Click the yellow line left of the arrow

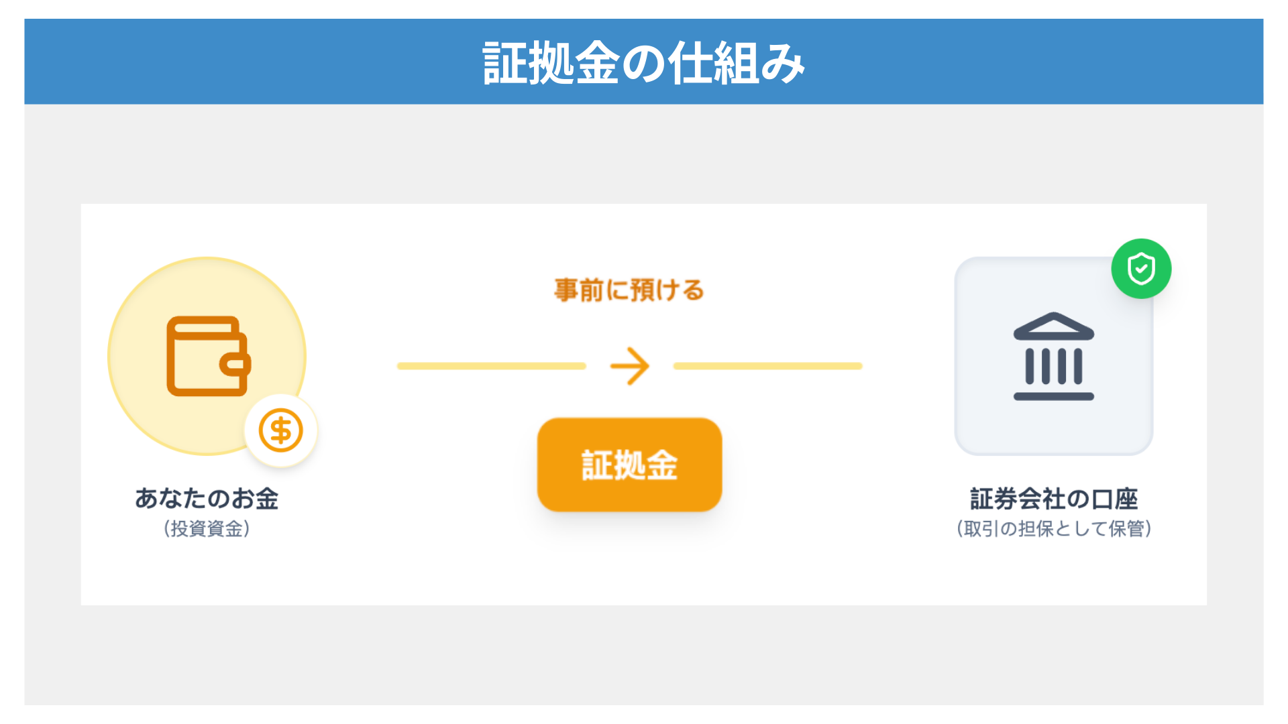[x=491, y=366]
